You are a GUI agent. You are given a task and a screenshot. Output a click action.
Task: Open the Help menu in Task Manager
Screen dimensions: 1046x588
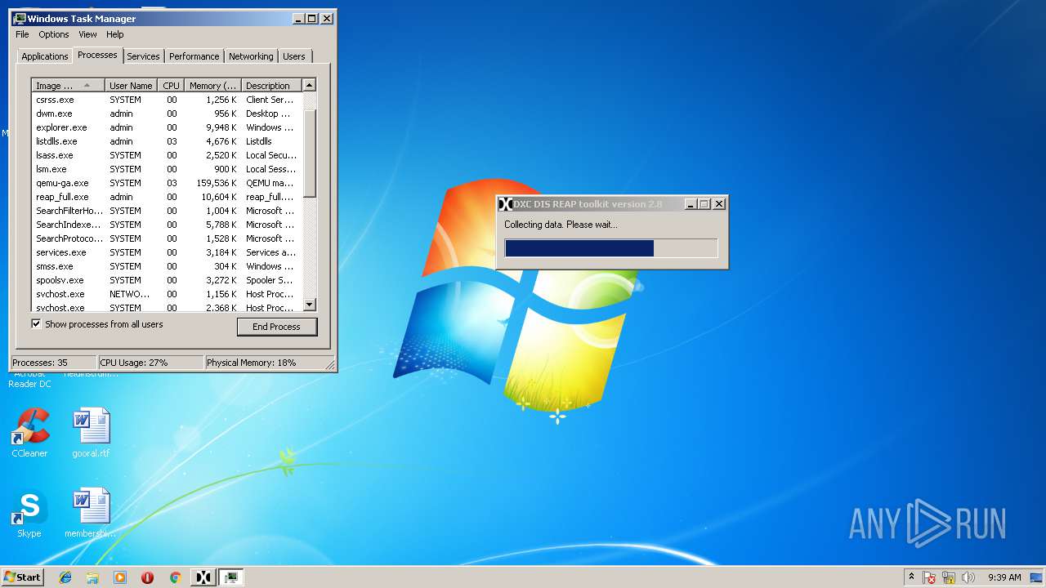[x=115, y=34]
